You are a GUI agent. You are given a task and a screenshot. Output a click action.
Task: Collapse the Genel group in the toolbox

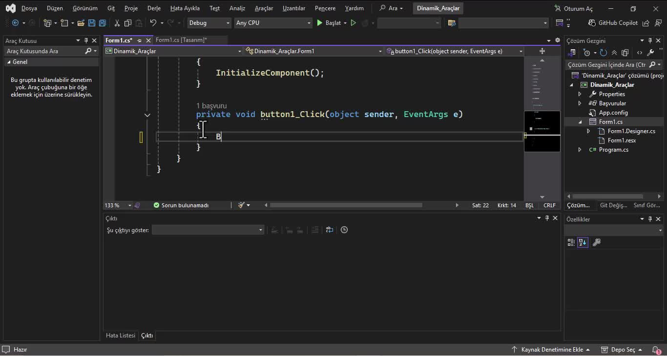click(x=9, y=62)
